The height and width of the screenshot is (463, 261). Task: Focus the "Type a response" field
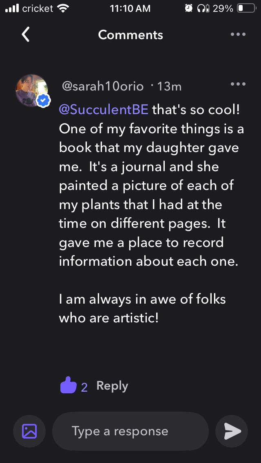click(x=130, y=431)
